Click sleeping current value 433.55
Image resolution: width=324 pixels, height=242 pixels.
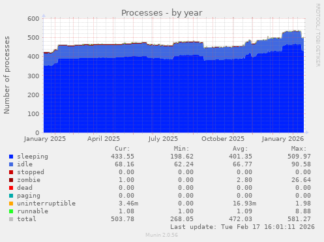[123, 157]
